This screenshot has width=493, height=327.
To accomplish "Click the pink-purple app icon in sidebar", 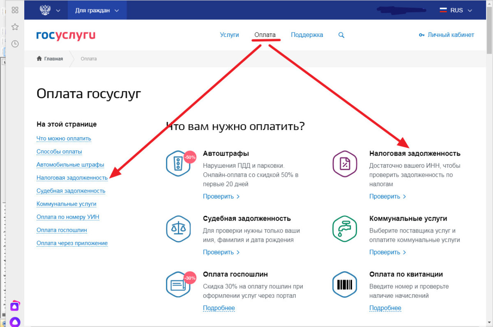I will pyautogui.click(x=15, y=306).
